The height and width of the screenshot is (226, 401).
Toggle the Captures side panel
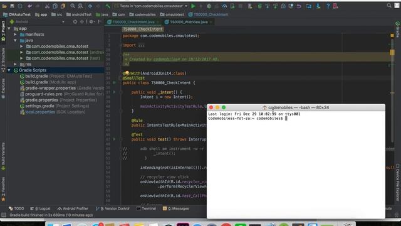(x=3, y=89)
